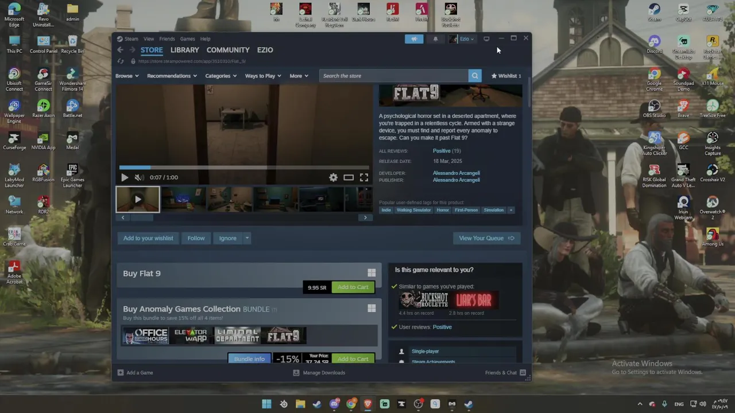This screenshot has height=413, width=735.
Task: Select the First-Person tag
Action: click(466, 210)
